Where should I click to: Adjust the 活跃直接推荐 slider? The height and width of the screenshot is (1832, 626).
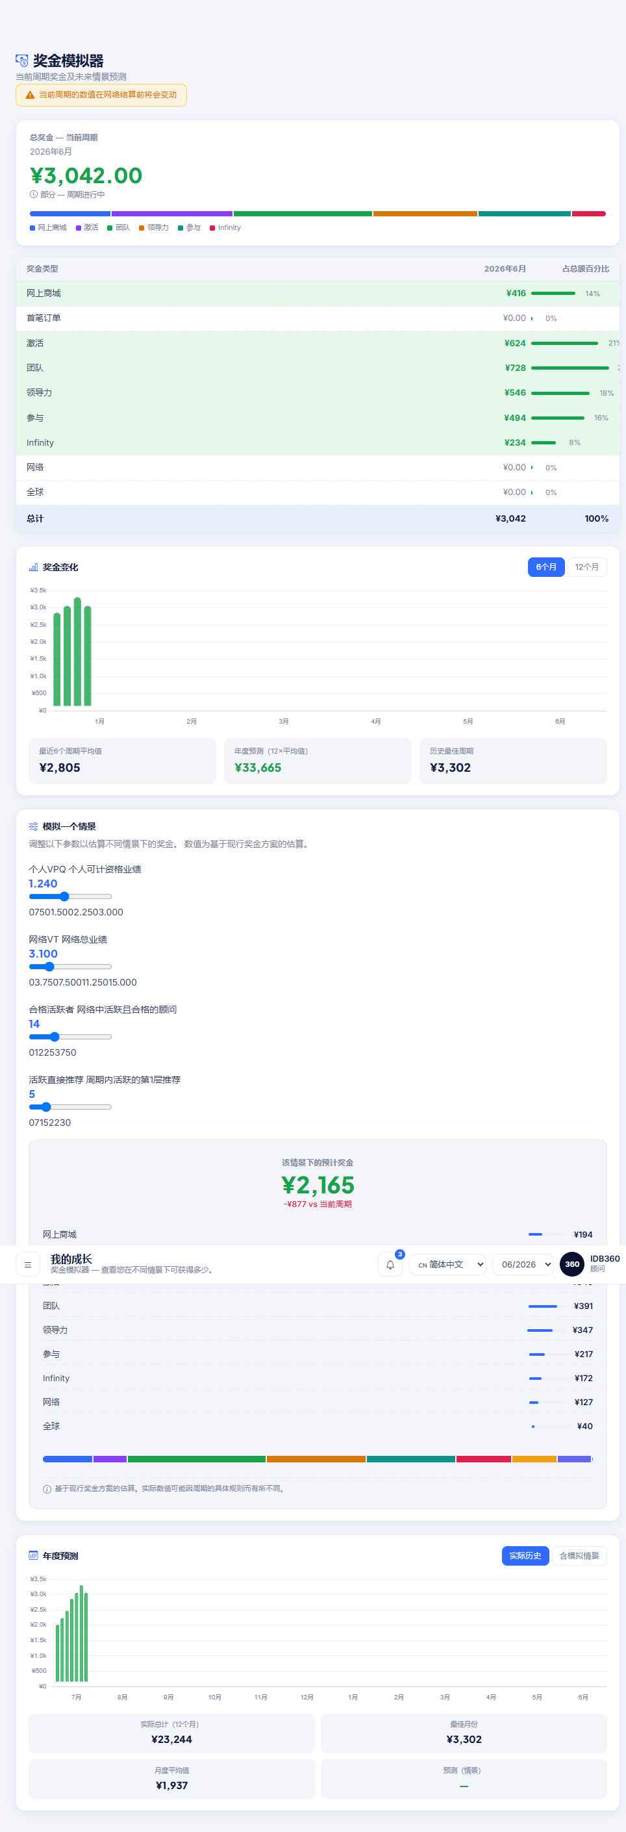coord(70,1106)
